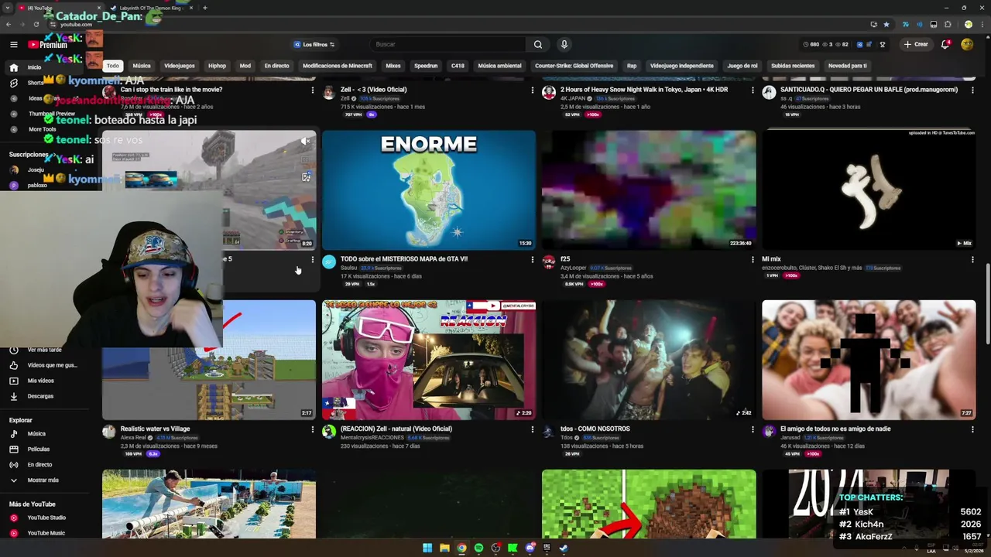The image size is (991, 557).
Task: Open a new browser tab
Action: click(204, 8)
